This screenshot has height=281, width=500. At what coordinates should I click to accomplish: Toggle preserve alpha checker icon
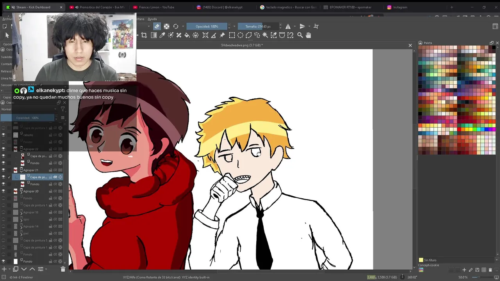166,26
